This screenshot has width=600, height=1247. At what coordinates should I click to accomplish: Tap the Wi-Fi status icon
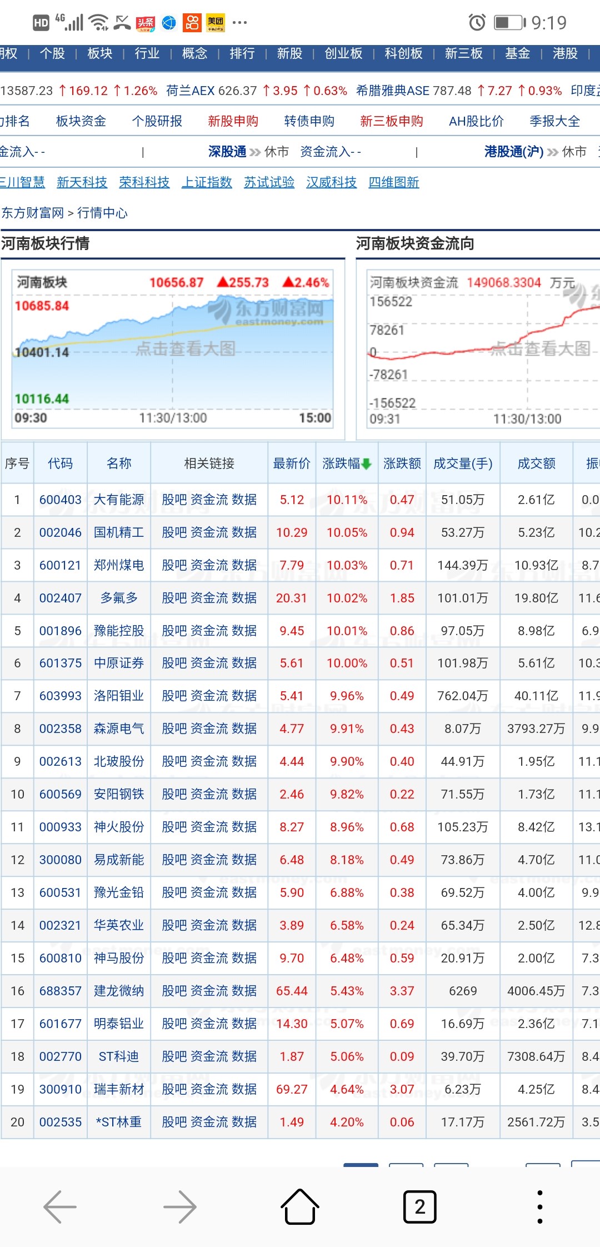click(99, 22)
